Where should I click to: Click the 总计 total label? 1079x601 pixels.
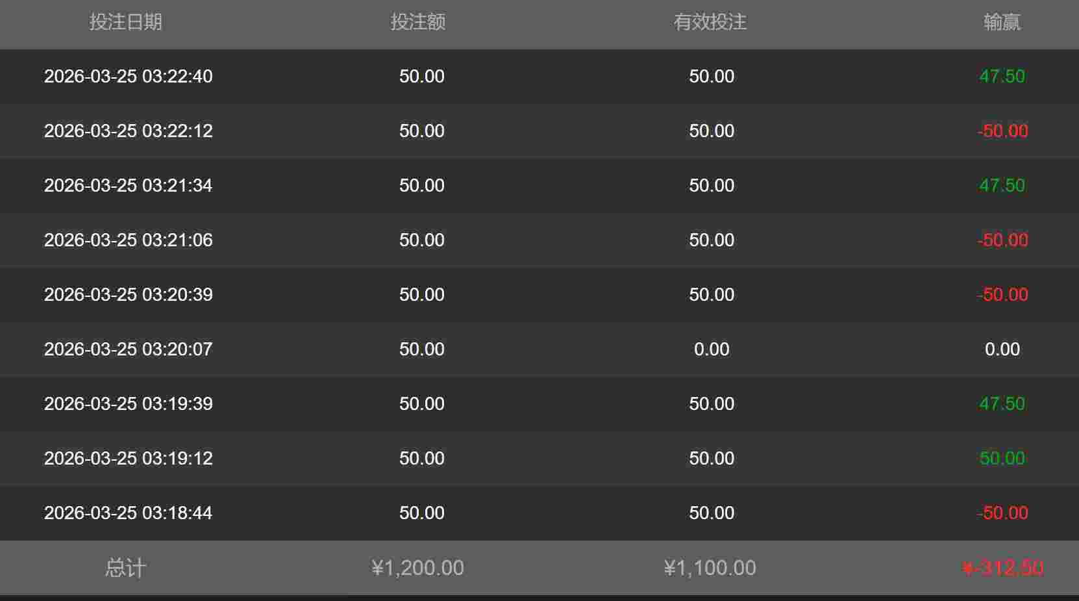(x=125, y=568)
